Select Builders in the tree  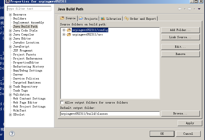pos(20,18)
